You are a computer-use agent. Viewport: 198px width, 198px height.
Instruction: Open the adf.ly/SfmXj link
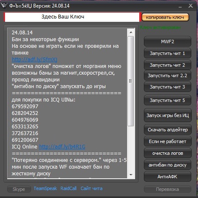point(34,60)
